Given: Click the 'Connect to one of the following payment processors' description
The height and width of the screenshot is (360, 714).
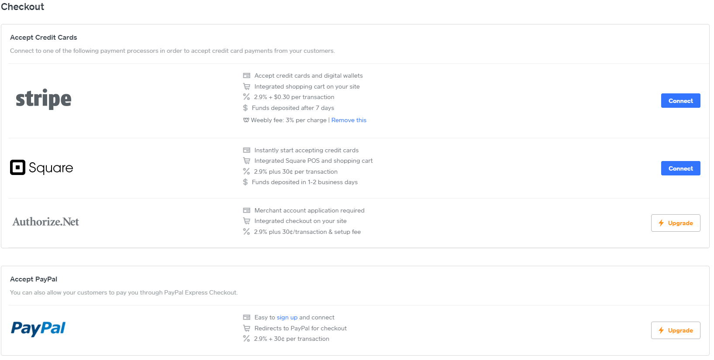Looking at the screenshot, I should coord(172,51).
